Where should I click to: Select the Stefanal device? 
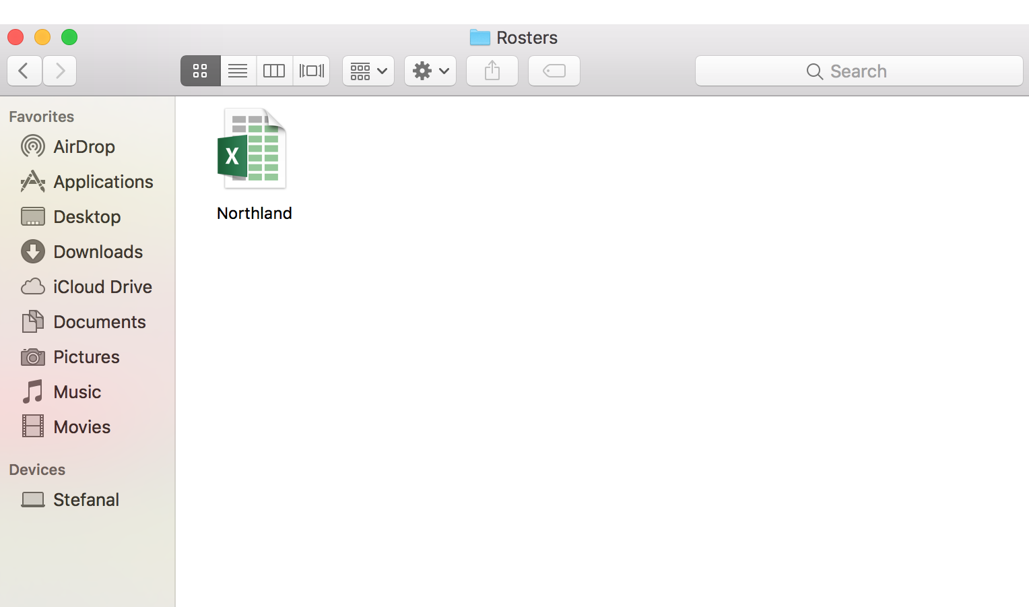88,499
